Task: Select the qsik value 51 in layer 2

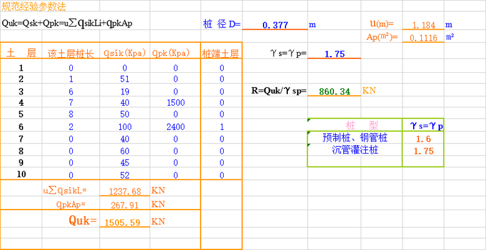Action: point(125,79)
